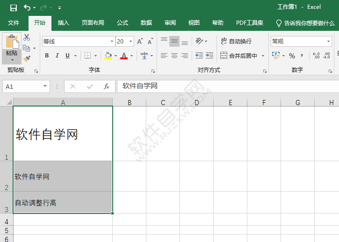Viewport: 339px width, 242px height.
Task: Toggle Bold formatting
Action: point(47,56)
